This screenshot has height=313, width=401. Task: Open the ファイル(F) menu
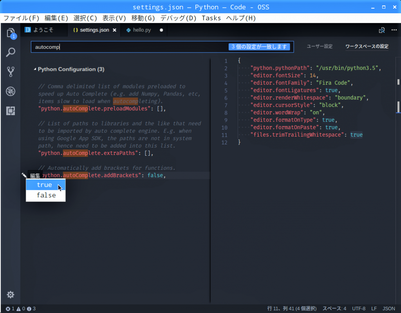pos(22,18)
